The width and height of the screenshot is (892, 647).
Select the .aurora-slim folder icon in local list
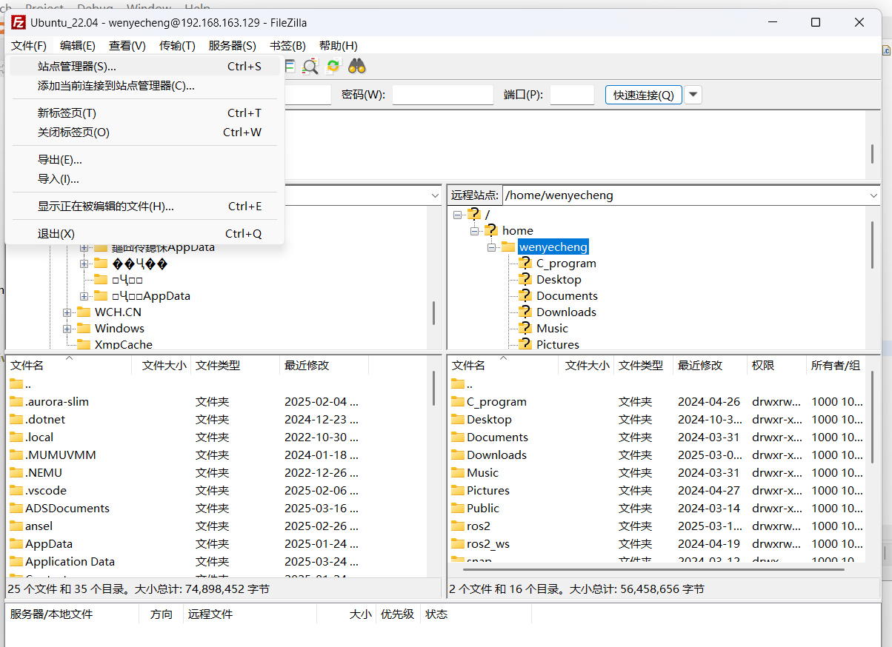point(16,401)
